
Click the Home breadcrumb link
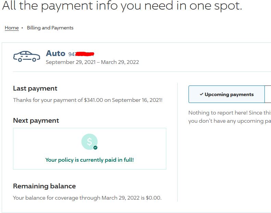coord(12,28)
